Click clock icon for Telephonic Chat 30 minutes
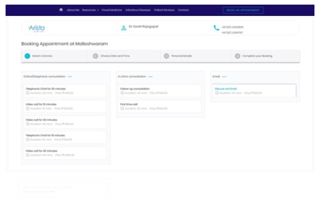 pyautogui.click(x=28, y=93)
